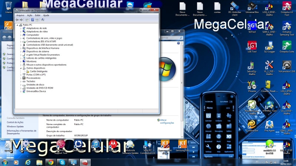Image resolution: width=296 pixels, height=166 pixels.
Task: Open Volcanobox 1.9.6 desktop icon
Action: 287,67
